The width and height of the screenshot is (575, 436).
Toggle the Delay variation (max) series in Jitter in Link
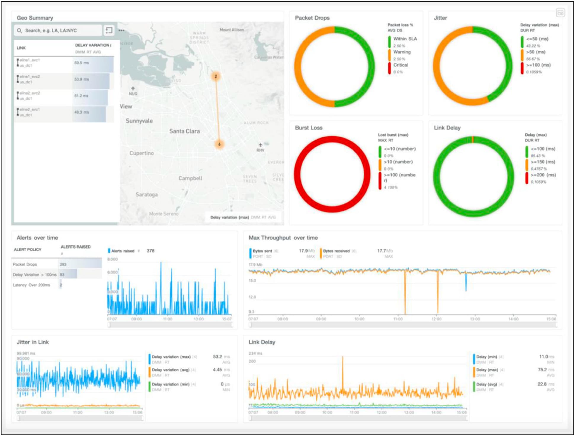[171, 357]
